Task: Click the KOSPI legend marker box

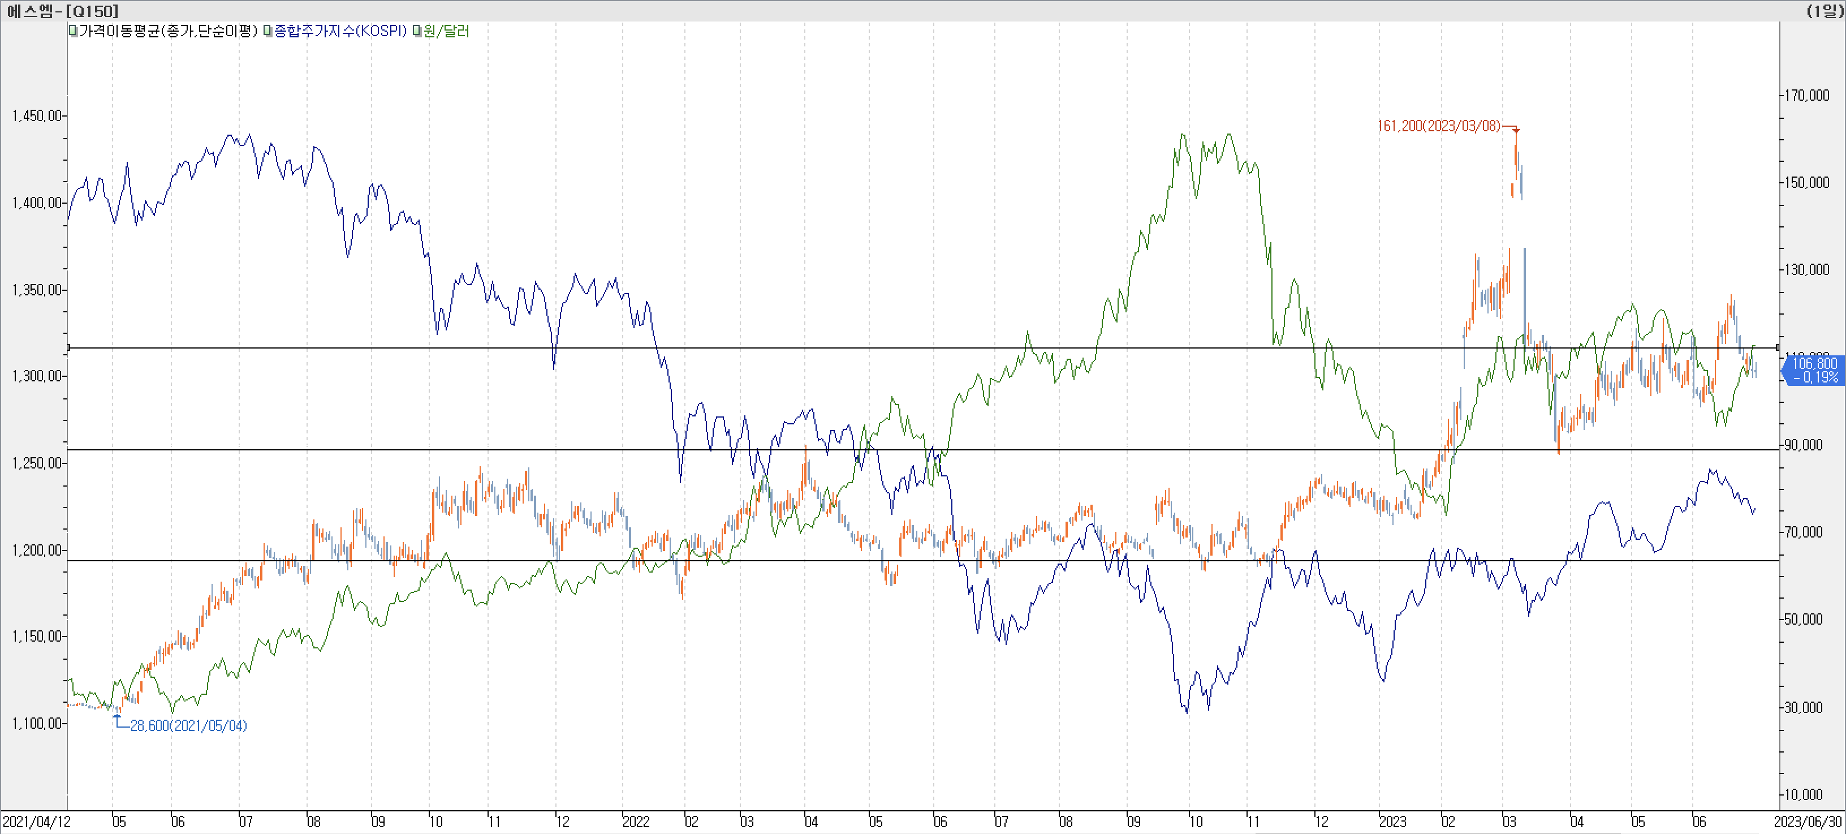Action: 268,31
